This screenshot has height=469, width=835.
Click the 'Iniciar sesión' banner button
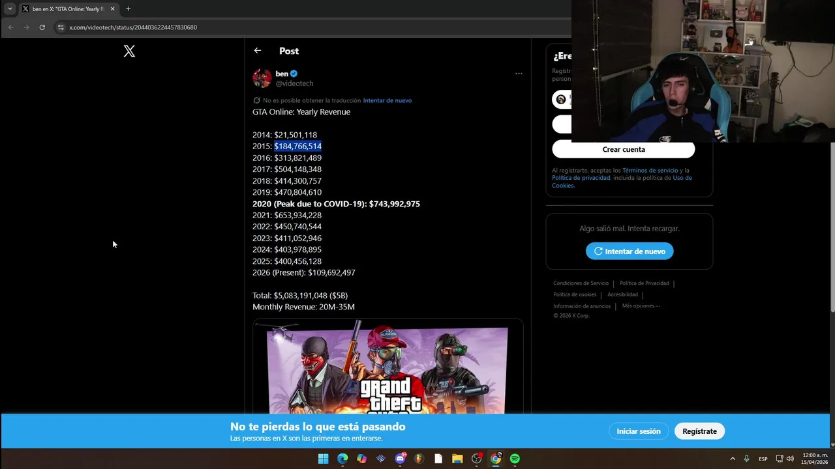click(x=639, y=431)
